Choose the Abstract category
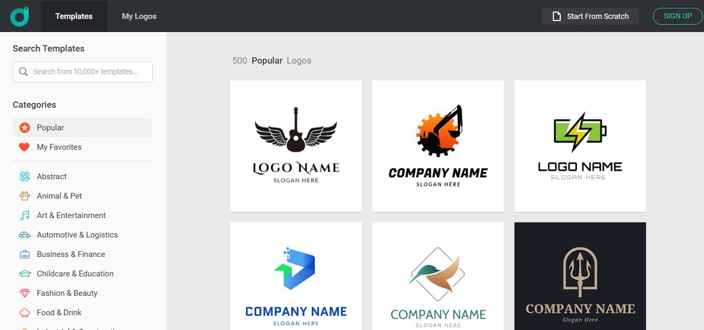 tap(82, 177)
